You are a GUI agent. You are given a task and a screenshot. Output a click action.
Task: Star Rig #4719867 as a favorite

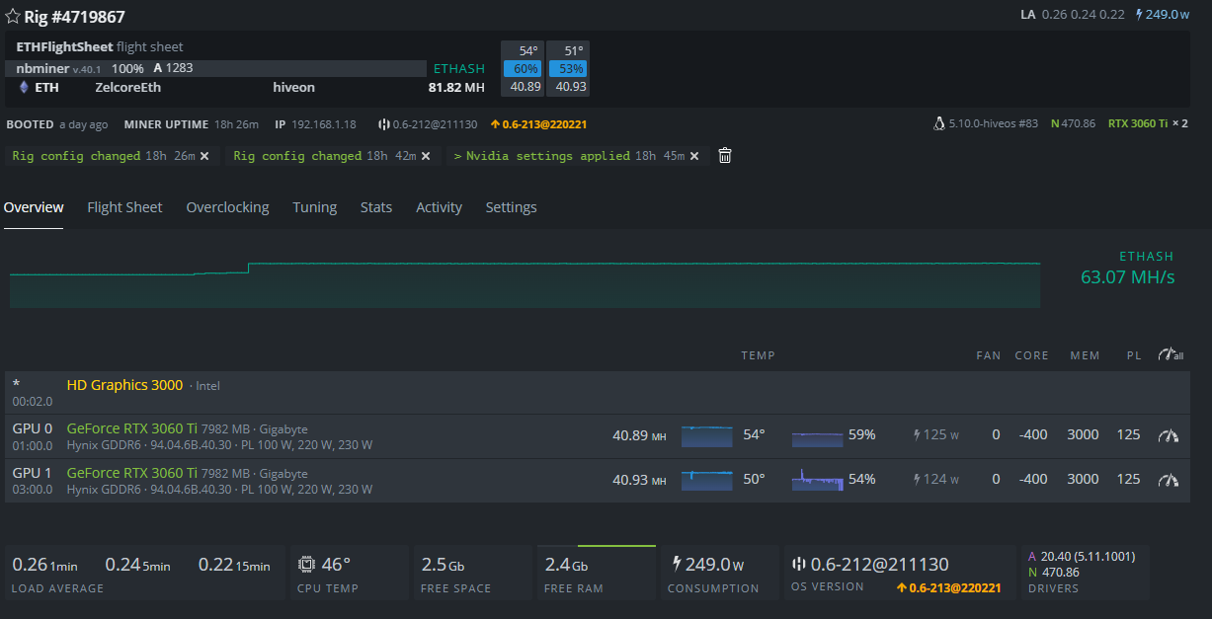(x=13, y=17)
